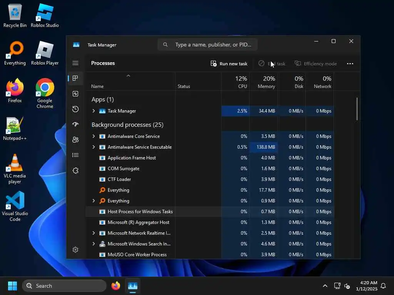
Task: Click the network status tray icon
Action: click(x=337, y=286)
